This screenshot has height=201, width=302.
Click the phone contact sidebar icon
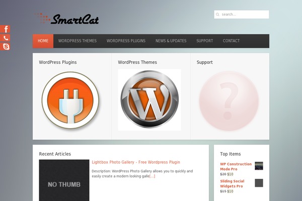(5, 38)
